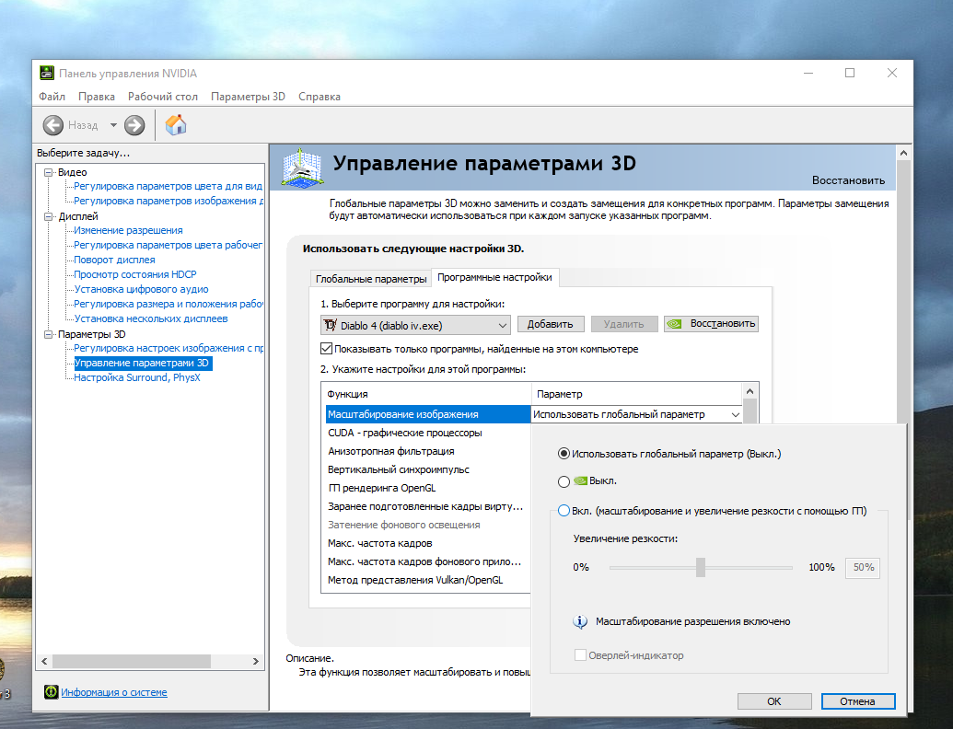953x729 pixels.
Task: Toggle 'Показывать только программы' checkbox
Action: 326,349
